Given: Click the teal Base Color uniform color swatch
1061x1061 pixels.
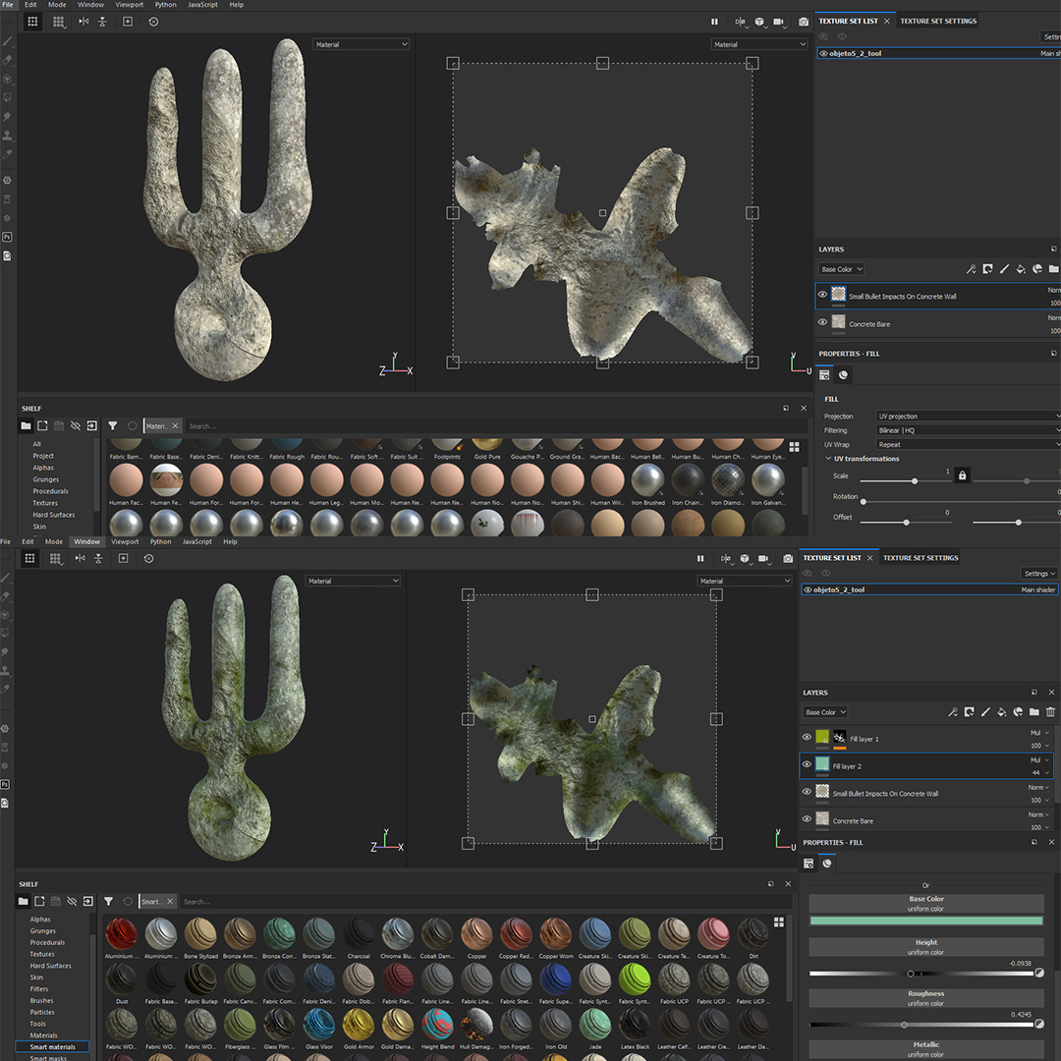Looking at the screenshot, I should pos(925,921).
